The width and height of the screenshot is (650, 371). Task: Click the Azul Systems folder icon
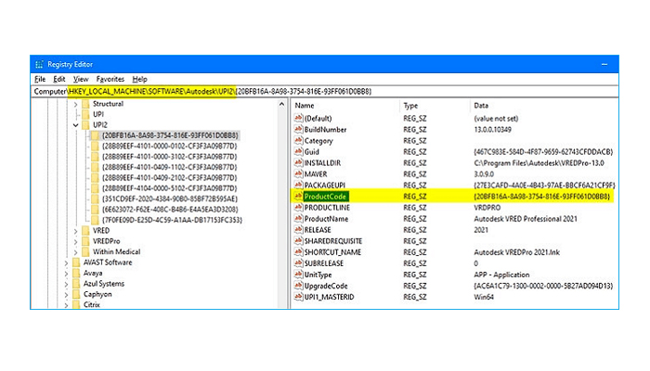[76, 284]
